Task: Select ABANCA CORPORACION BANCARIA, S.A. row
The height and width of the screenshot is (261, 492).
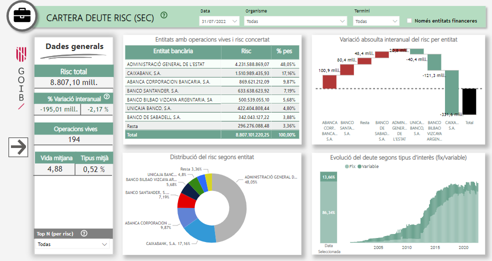Action: click(212, 82)
